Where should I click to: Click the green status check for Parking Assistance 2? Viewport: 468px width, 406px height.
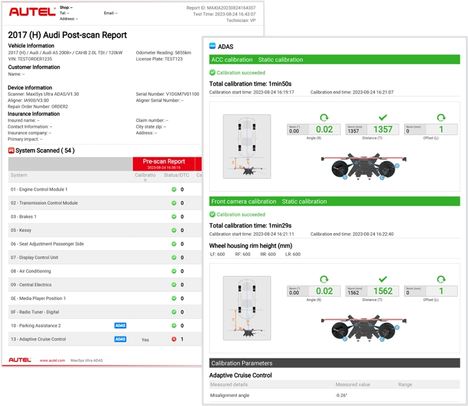click(x=174, y=326)
